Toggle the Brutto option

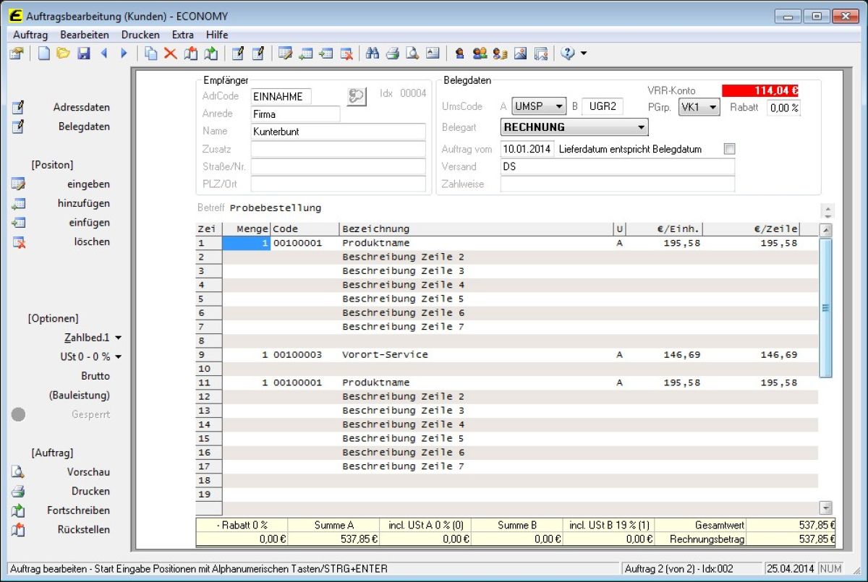95,376
